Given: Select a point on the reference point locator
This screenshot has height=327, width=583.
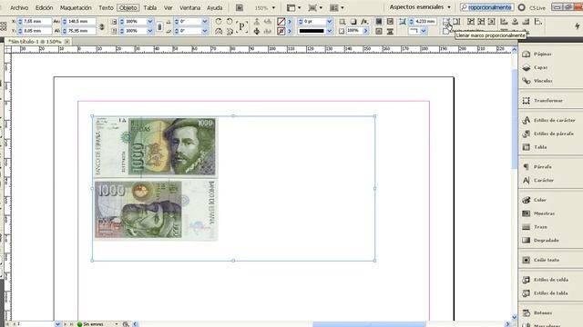Looking at the screenshot, I should (4, 26).
